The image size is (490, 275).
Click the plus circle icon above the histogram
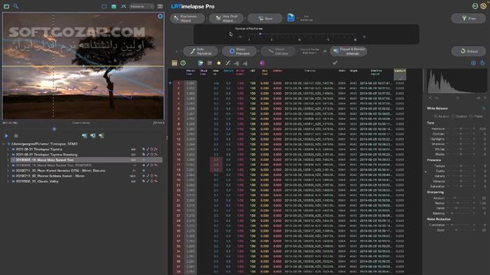tap(473, 64)
